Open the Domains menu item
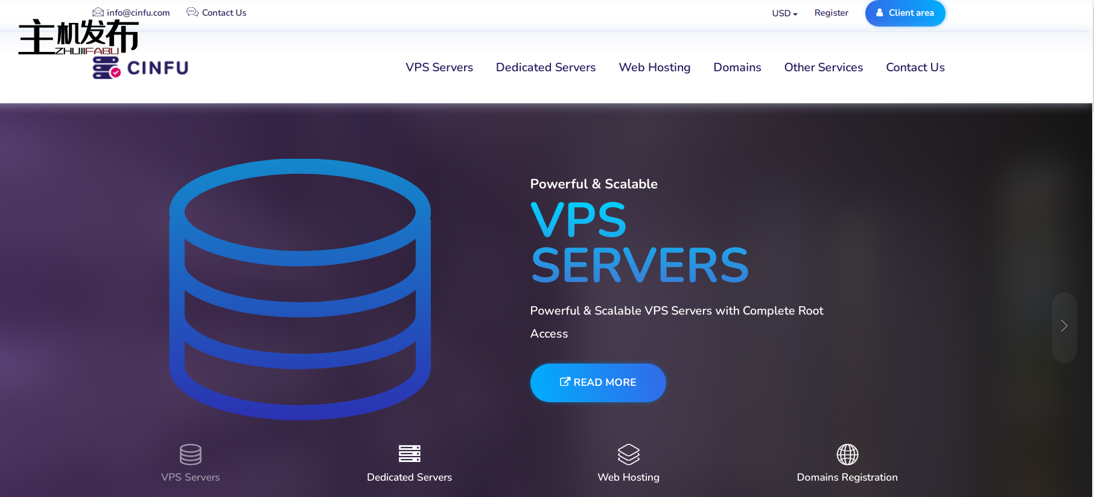 [737, 68]
